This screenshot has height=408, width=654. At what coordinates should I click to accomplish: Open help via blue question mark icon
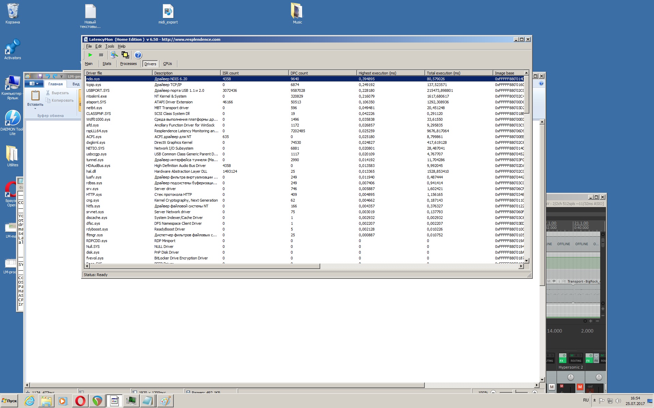point(138,55)
